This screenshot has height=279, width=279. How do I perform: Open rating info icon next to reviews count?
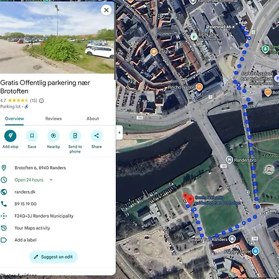tap(42, 100)
